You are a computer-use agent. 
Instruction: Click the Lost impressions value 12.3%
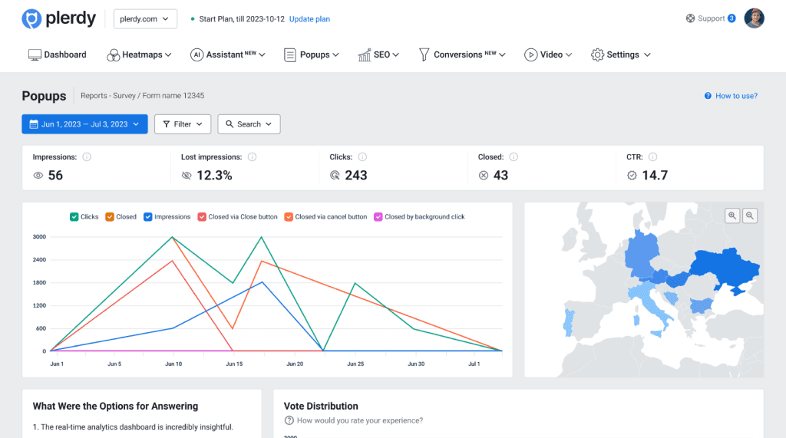214,176
